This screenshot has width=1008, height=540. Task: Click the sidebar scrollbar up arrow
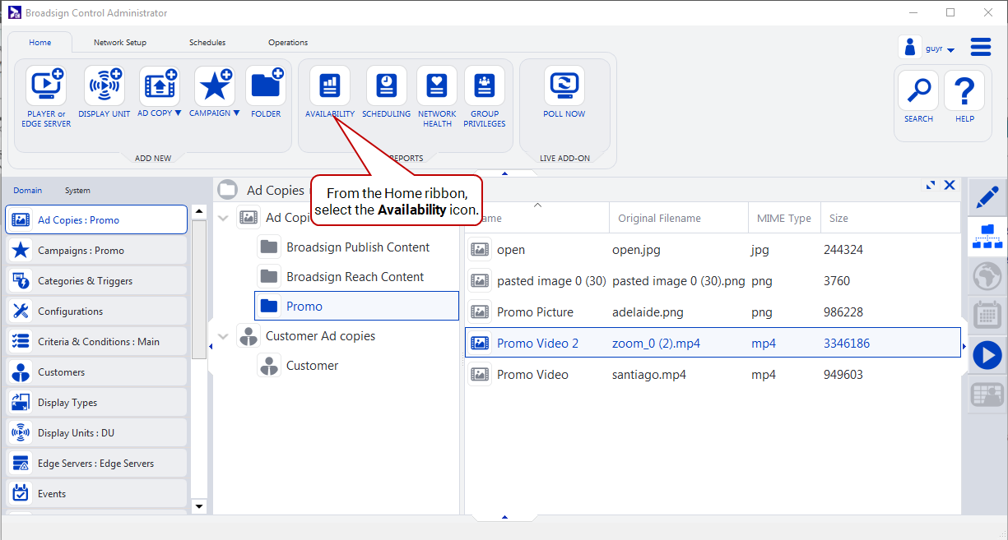point(199,212)
